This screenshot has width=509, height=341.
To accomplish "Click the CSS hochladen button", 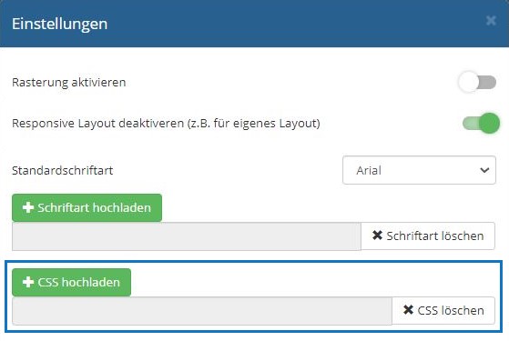I will click(71, 282).
